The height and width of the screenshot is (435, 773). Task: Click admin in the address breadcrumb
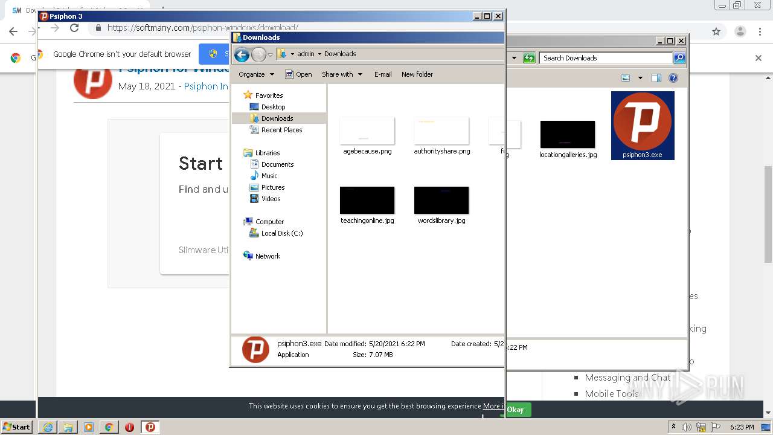coord(306,54)
